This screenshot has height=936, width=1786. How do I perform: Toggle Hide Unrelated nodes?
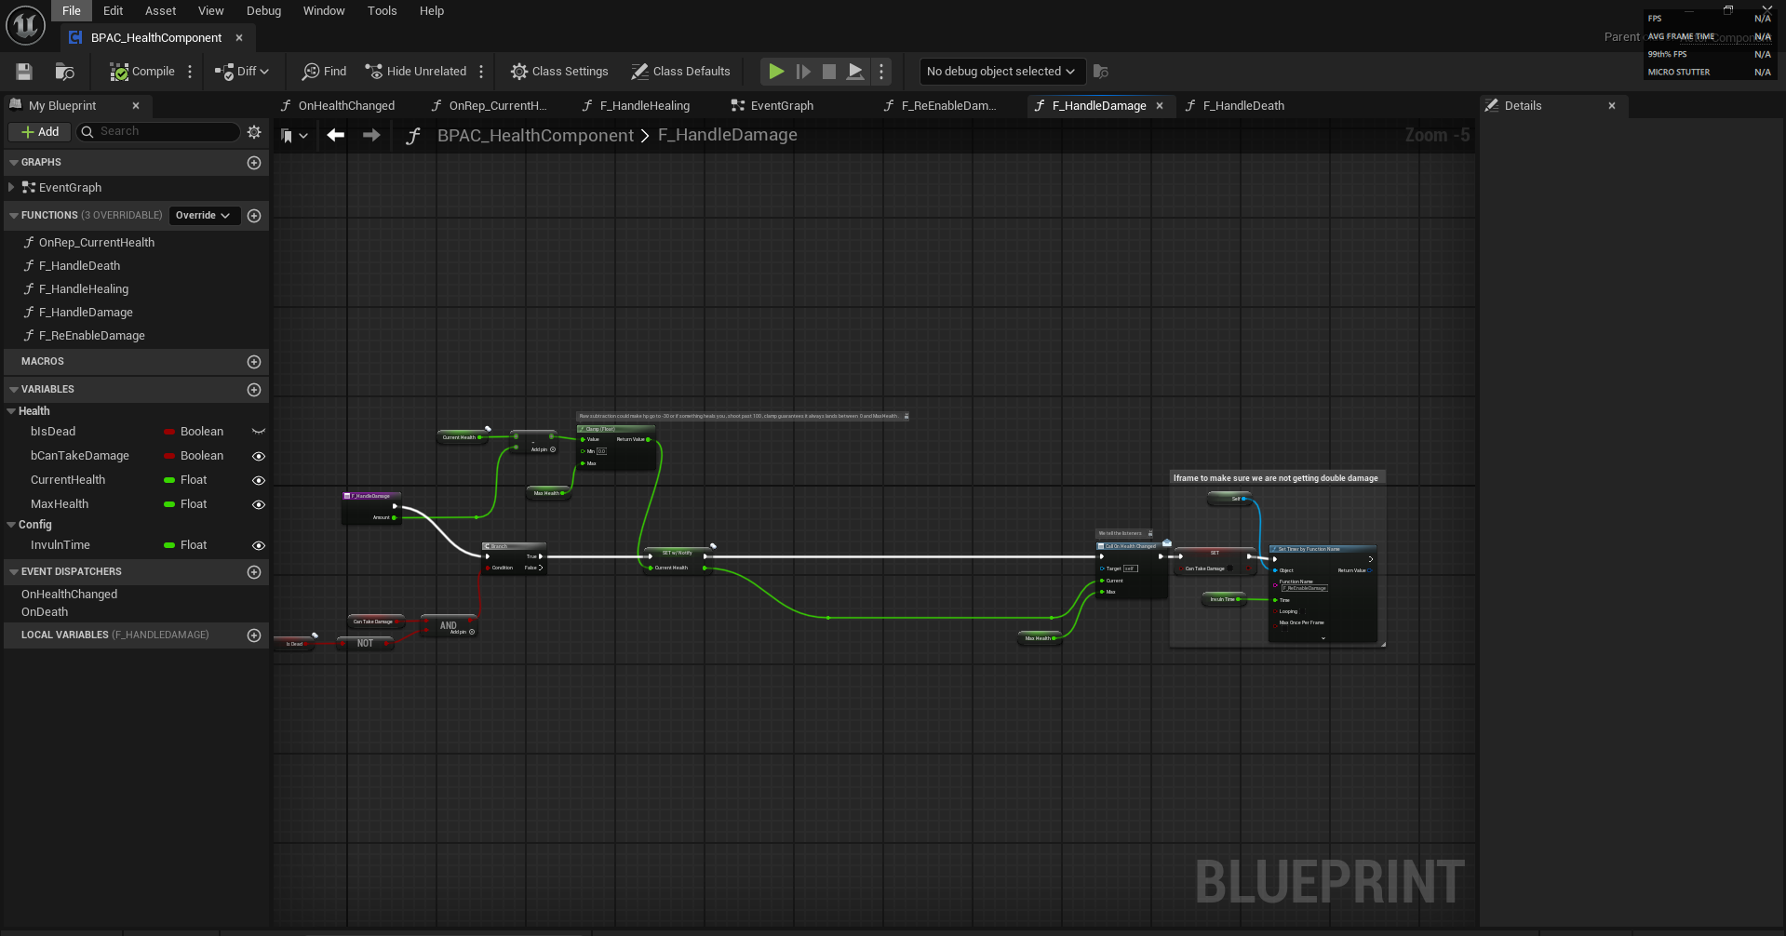coord(416,72)
